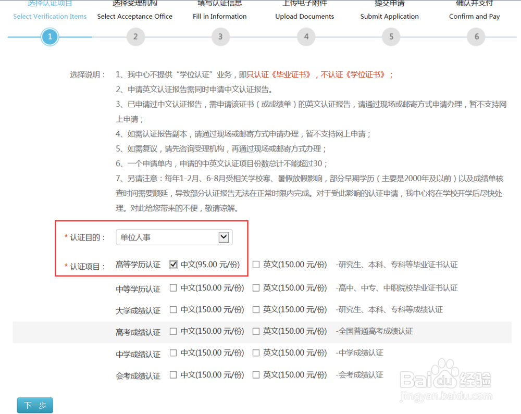Select the Fill in Information step label
This screenshot has width=521, height=414.
tap(219, 16)
